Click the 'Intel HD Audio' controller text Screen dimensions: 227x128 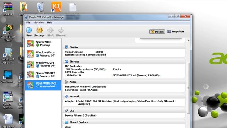pyautogui.click(x=89, y=90)
